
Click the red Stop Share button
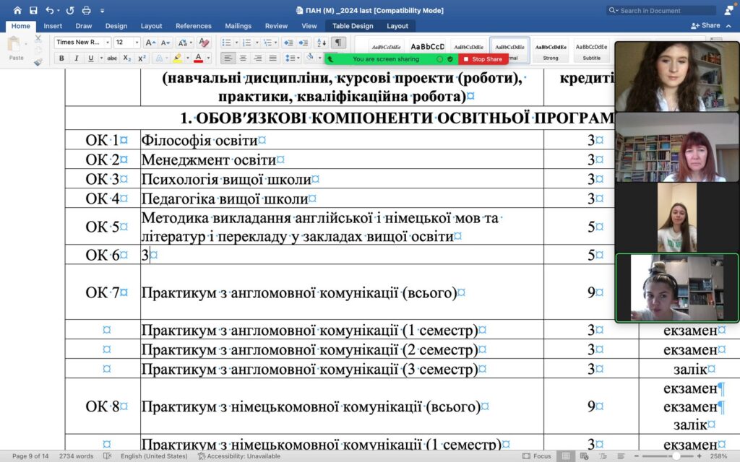(483, 59)
